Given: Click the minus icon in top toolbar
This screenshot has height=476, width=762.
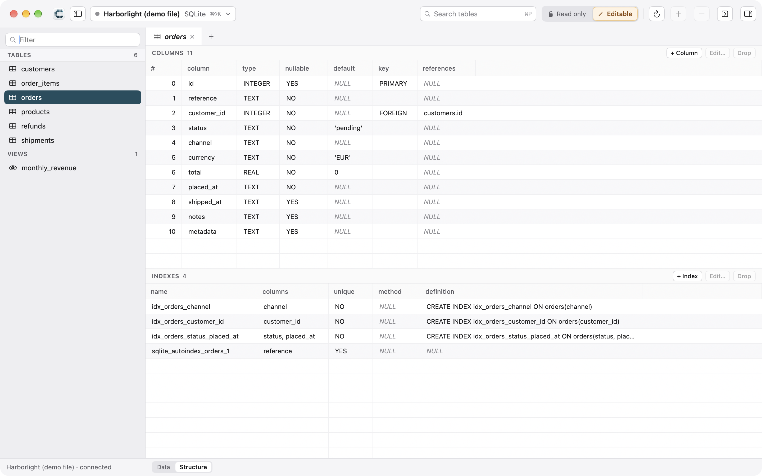Looking at the screenshot, I should [x=702, y=14].
